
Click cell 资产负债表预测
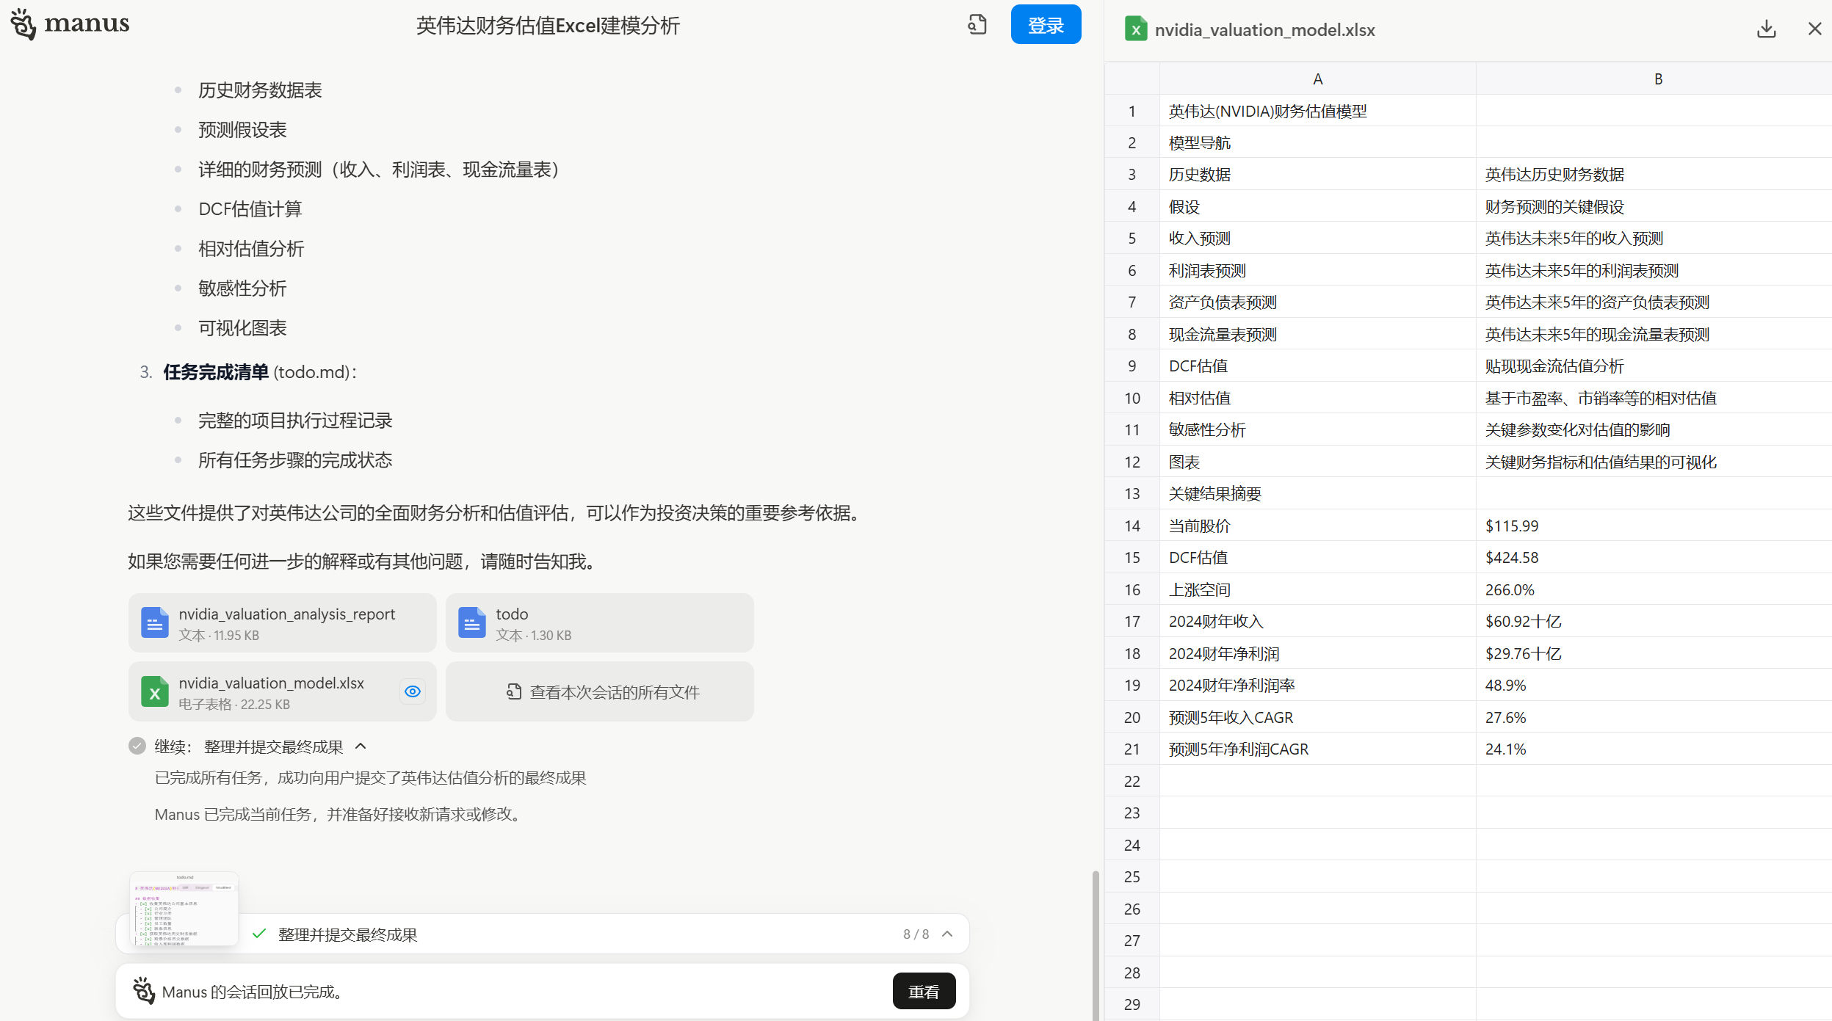pyautogui.click(x=1317, y=302)
